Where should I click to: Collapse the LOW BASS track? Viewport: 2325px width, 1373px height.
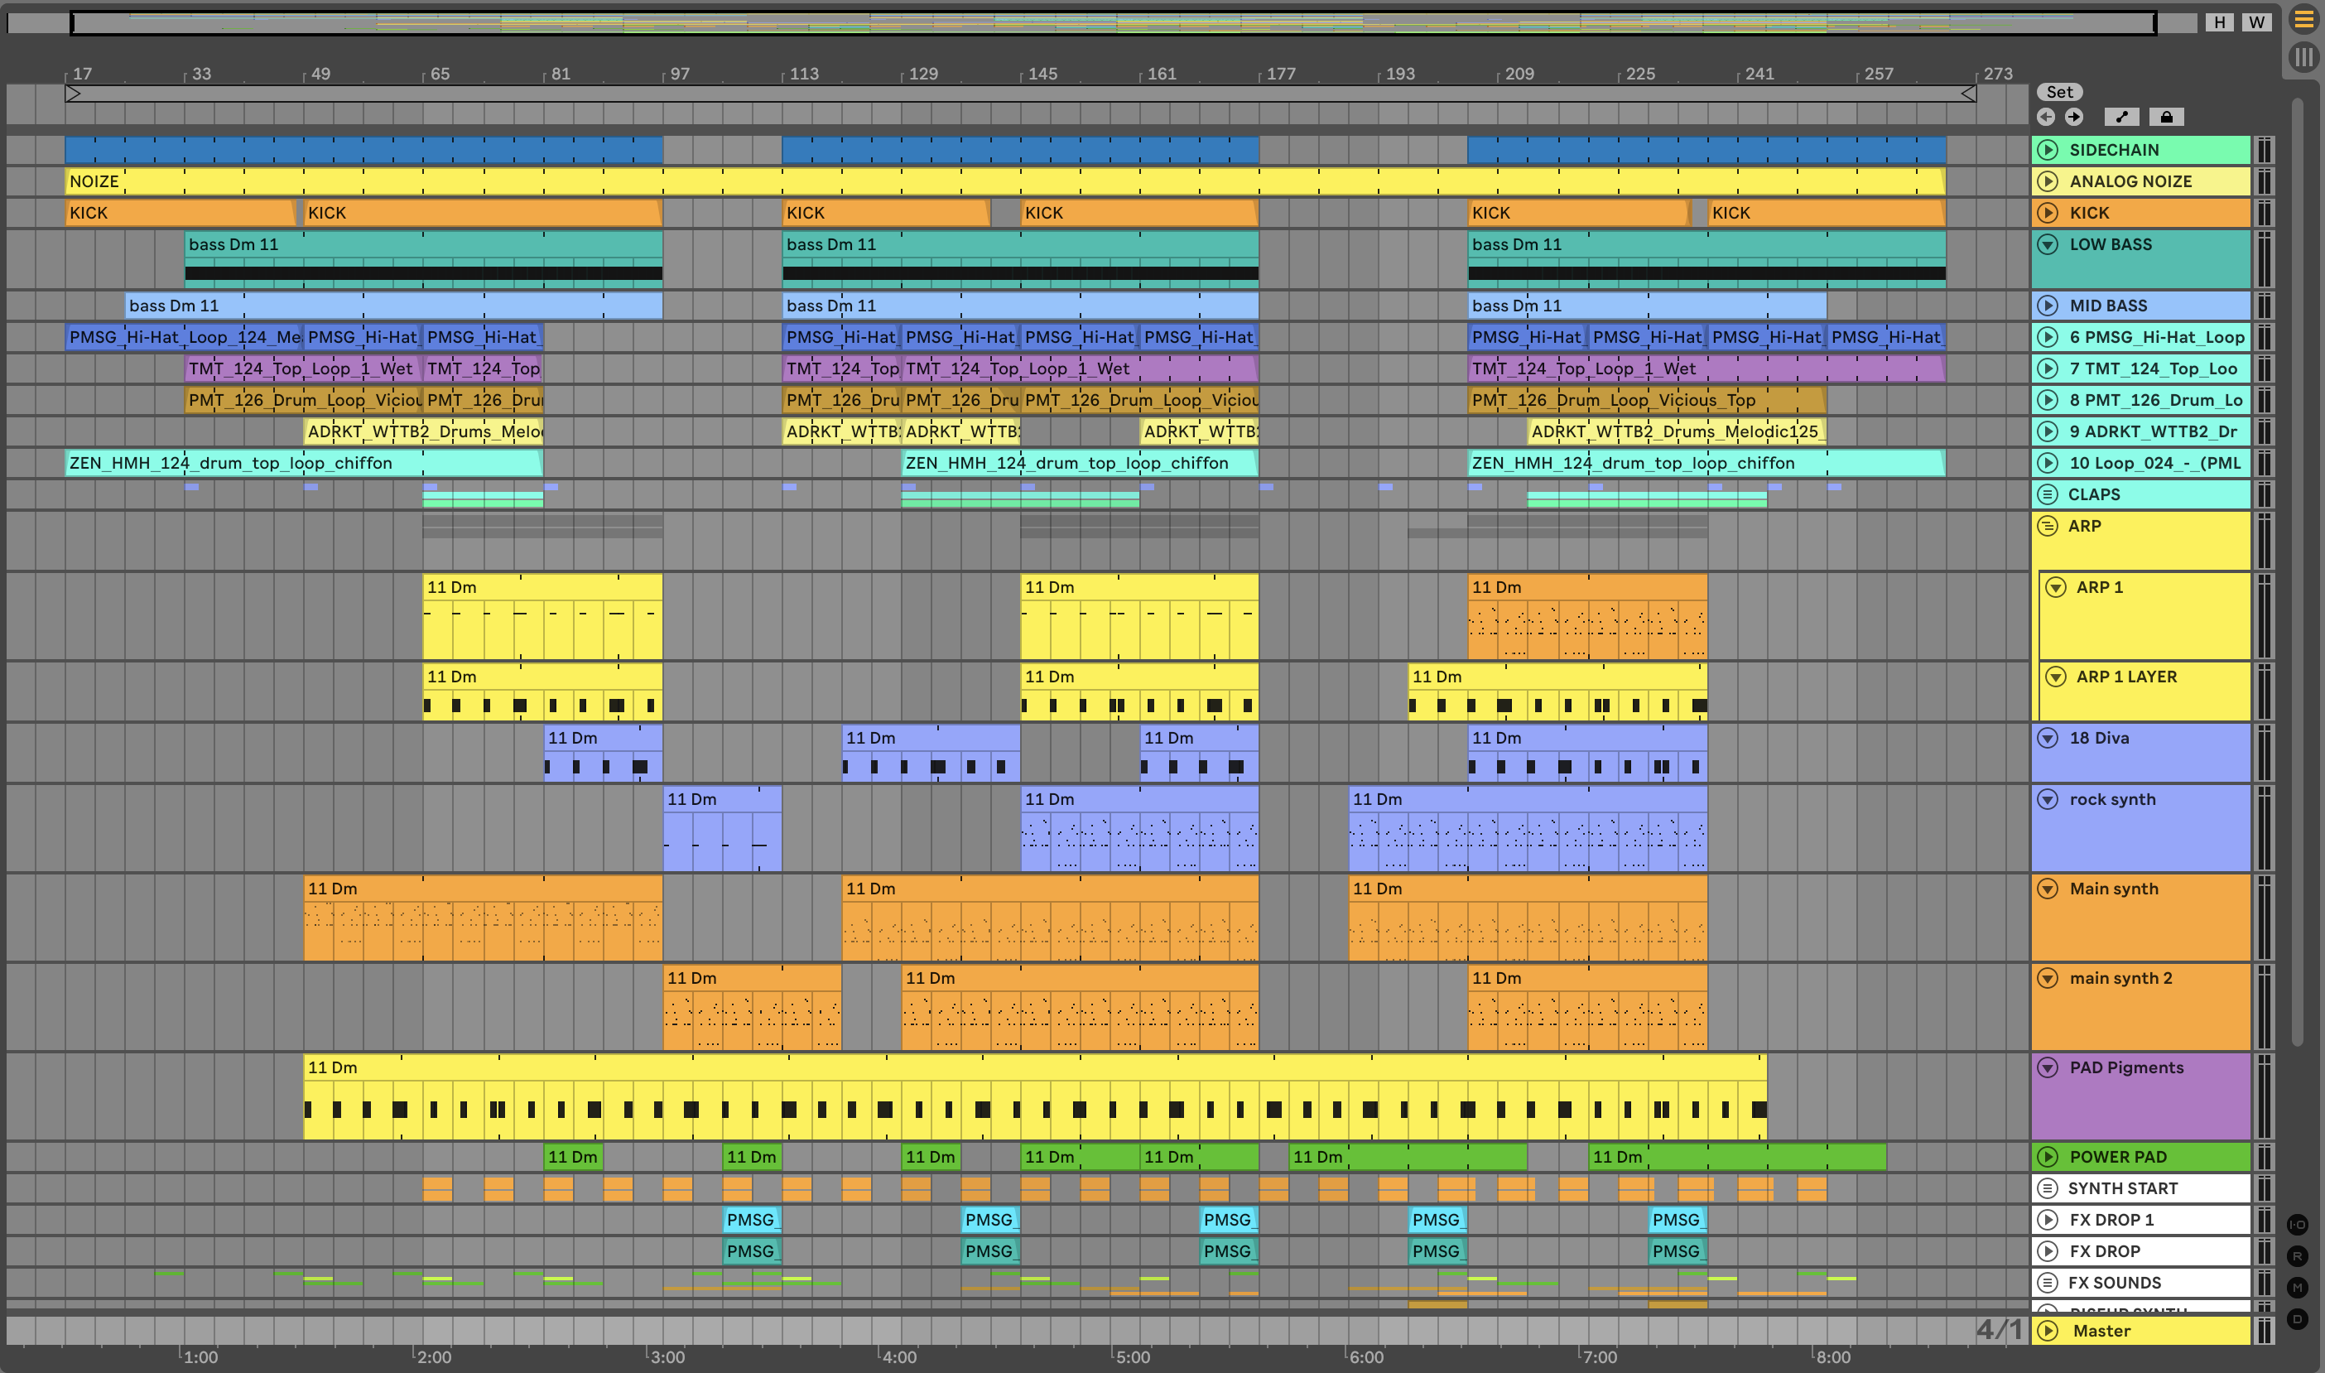click(2048, 244)
